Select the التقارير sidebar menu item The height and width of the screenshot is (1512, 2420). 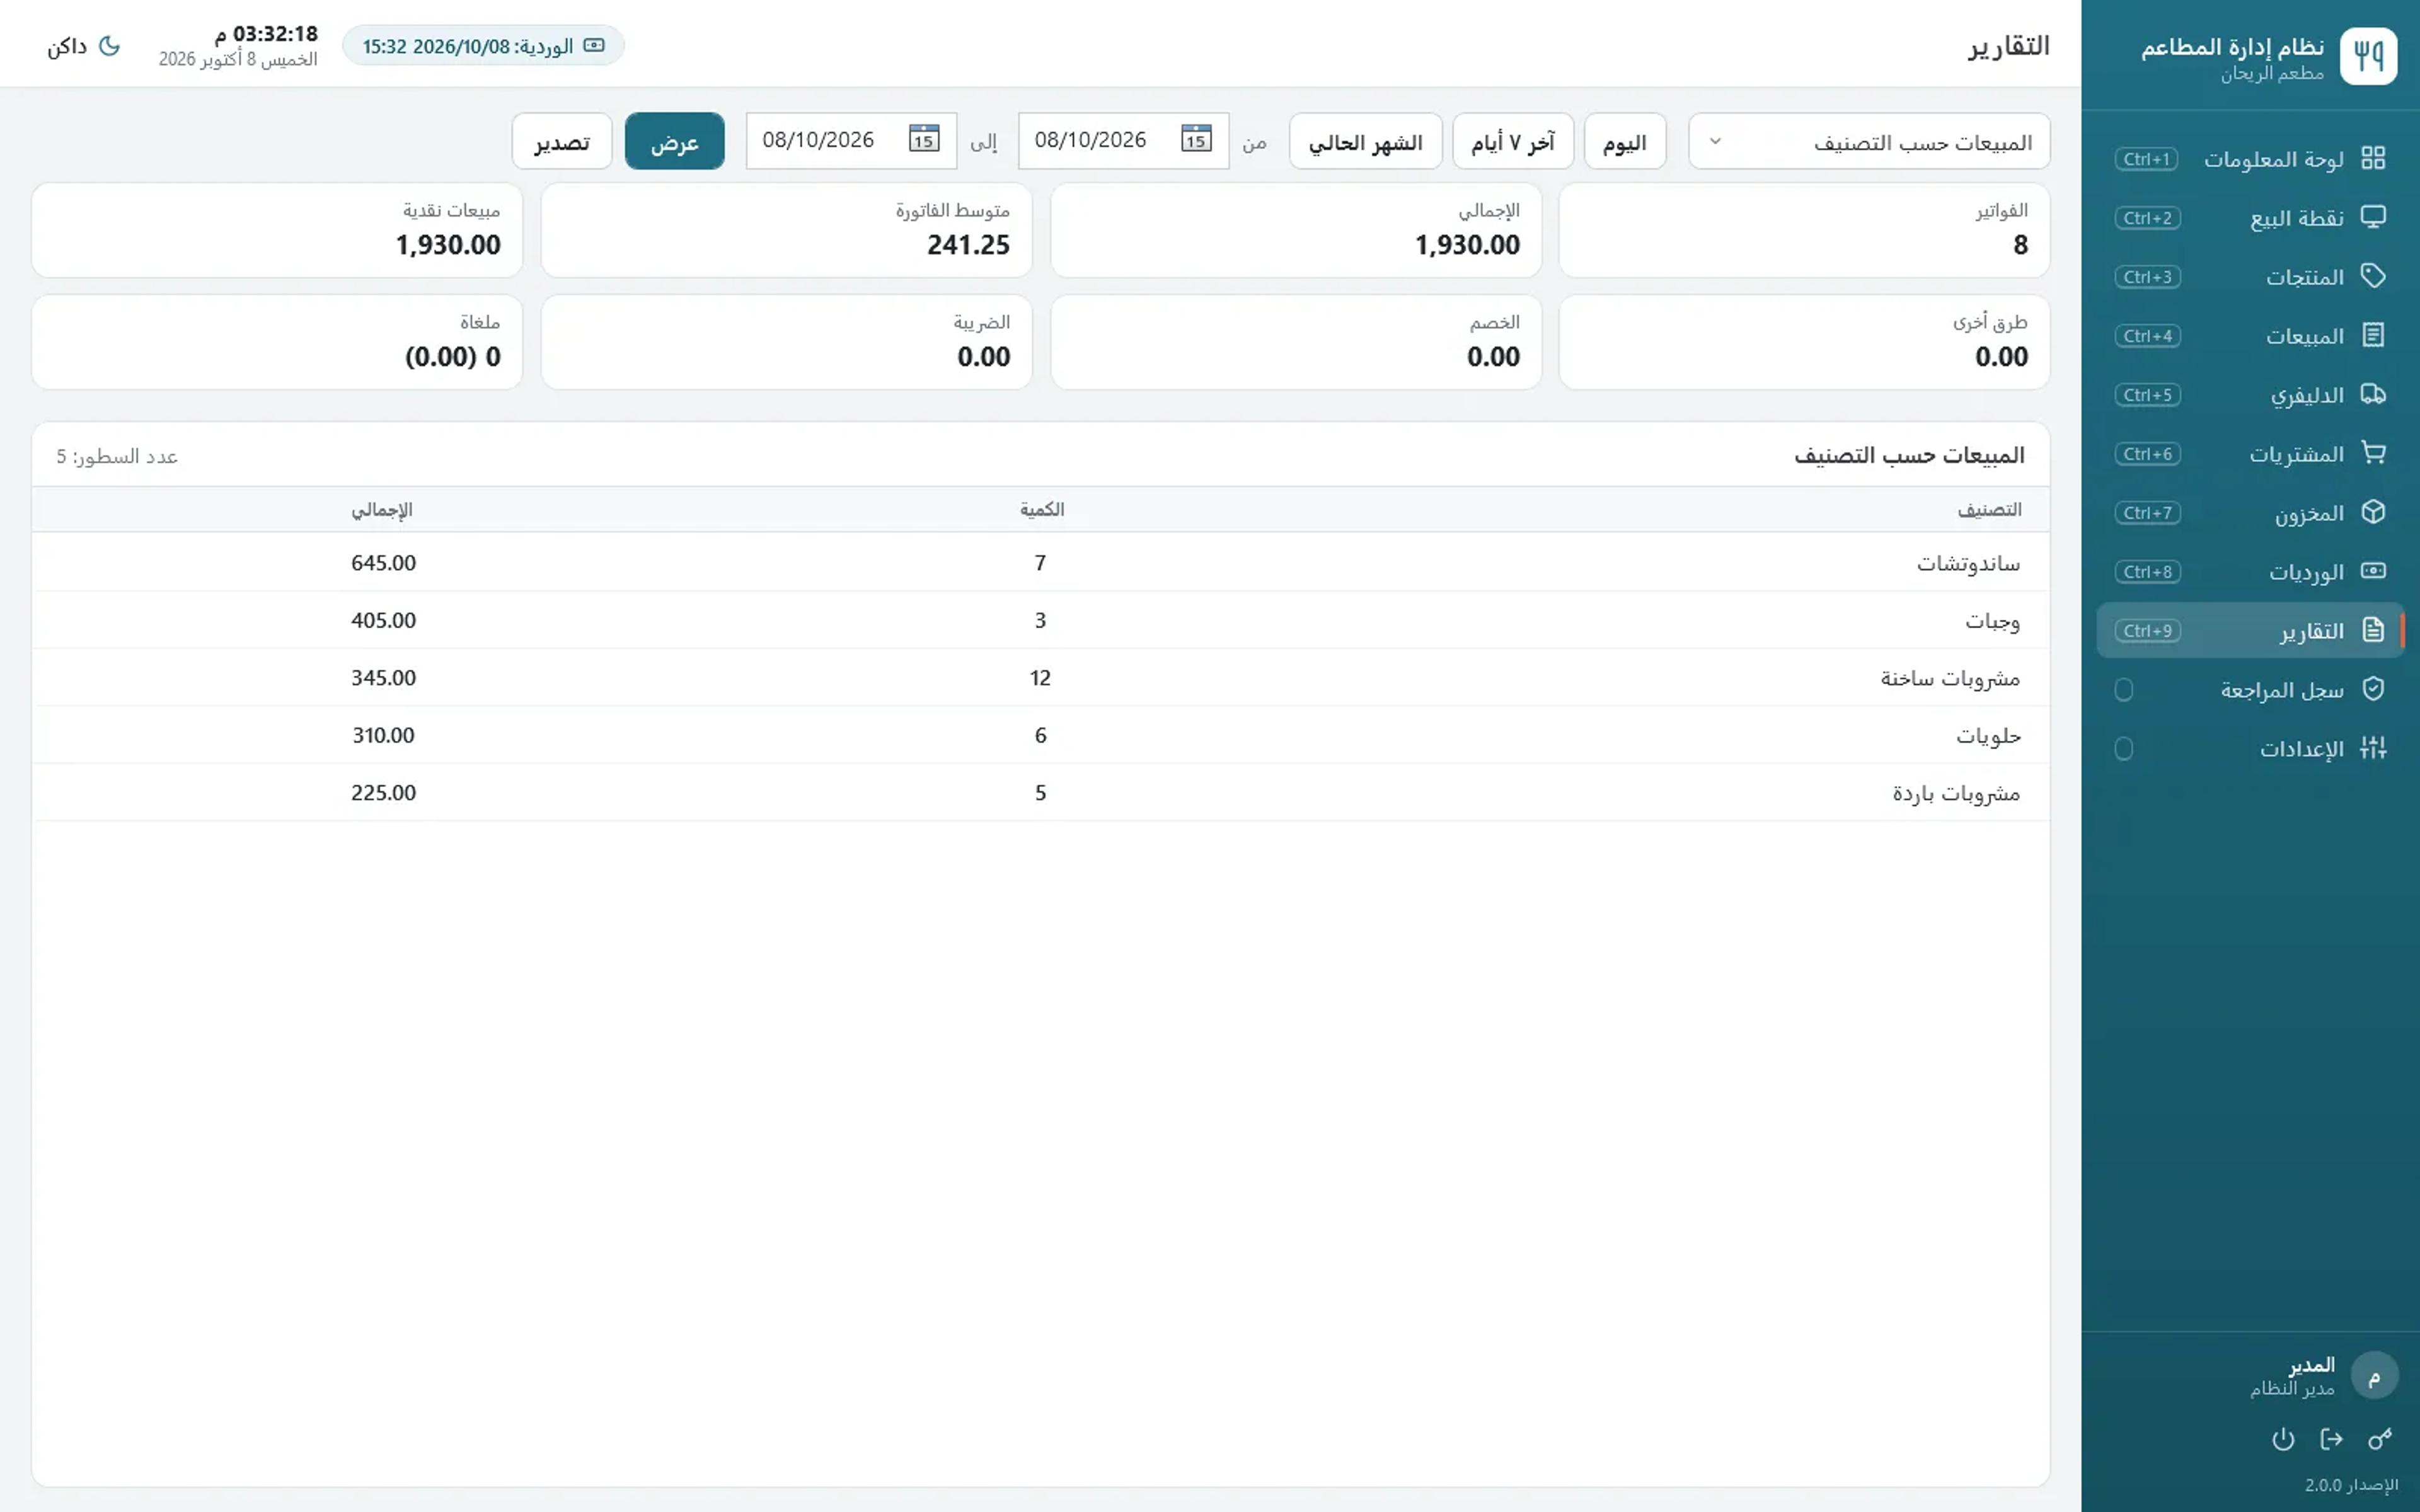point(2250,630)
